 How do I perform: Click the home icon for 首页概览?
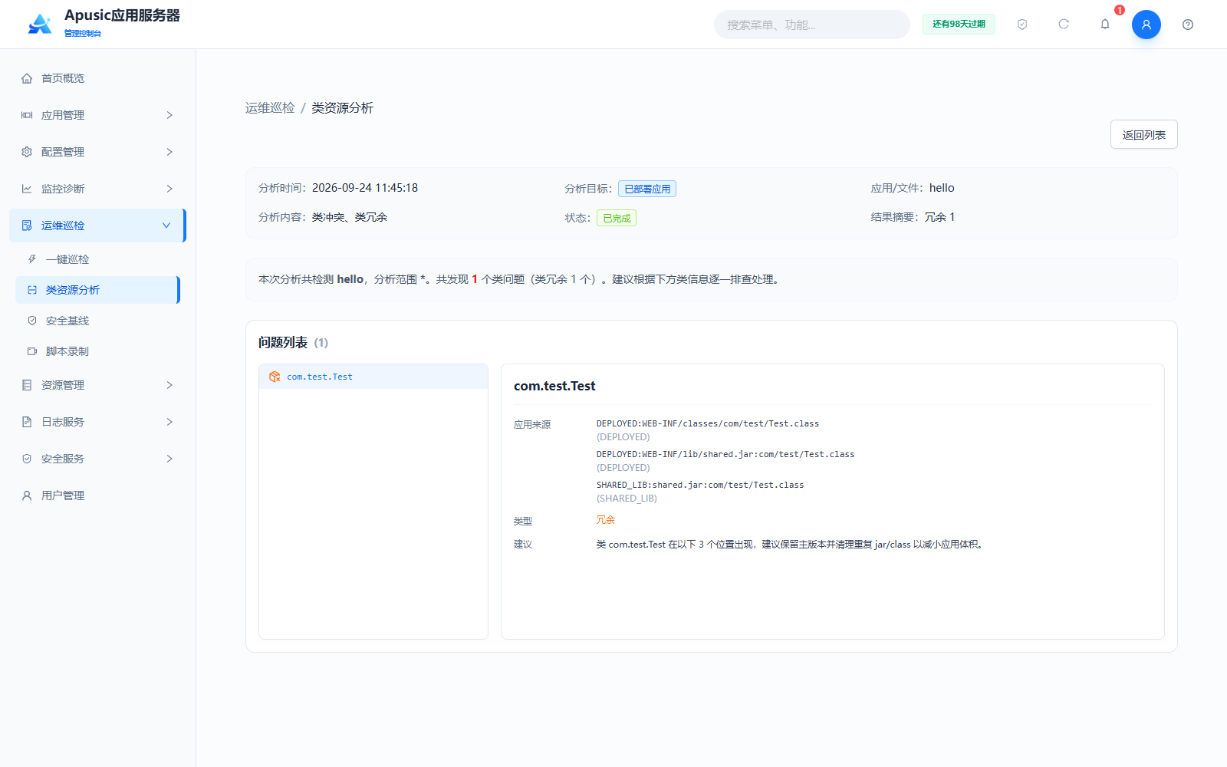(27, 78)
